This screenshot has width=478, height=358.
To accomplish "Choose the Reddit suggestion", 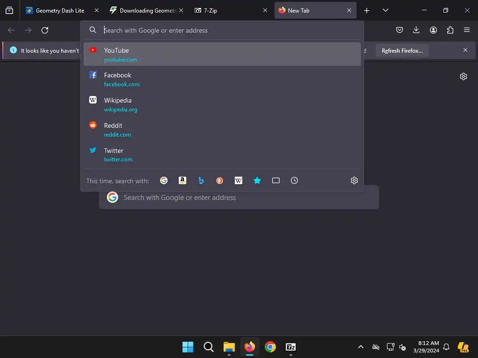I will coord(222,130).
